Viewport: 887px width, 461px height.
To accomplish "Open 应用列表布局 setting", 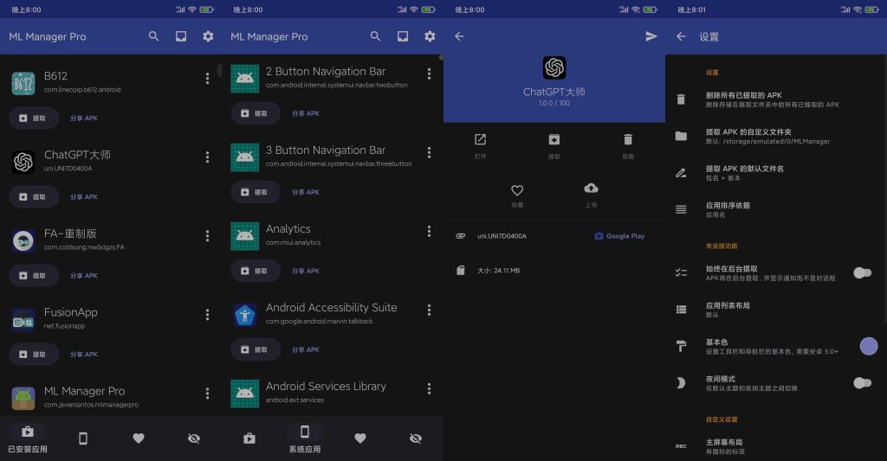I will pyautogui.click(x=776, y=310).
